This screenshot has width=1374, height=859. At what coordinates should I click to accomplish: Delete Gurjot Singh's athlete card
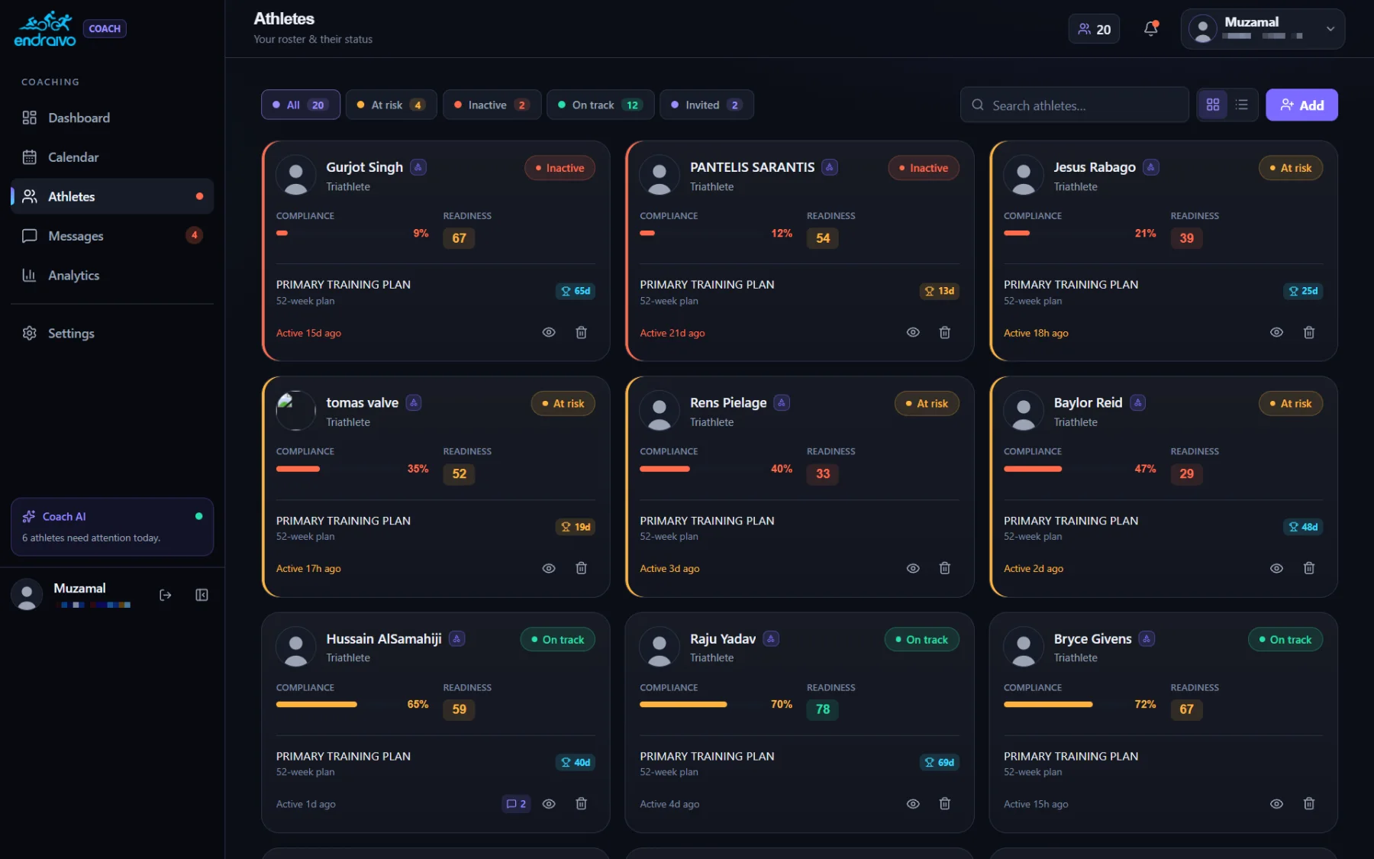point(581,332)
